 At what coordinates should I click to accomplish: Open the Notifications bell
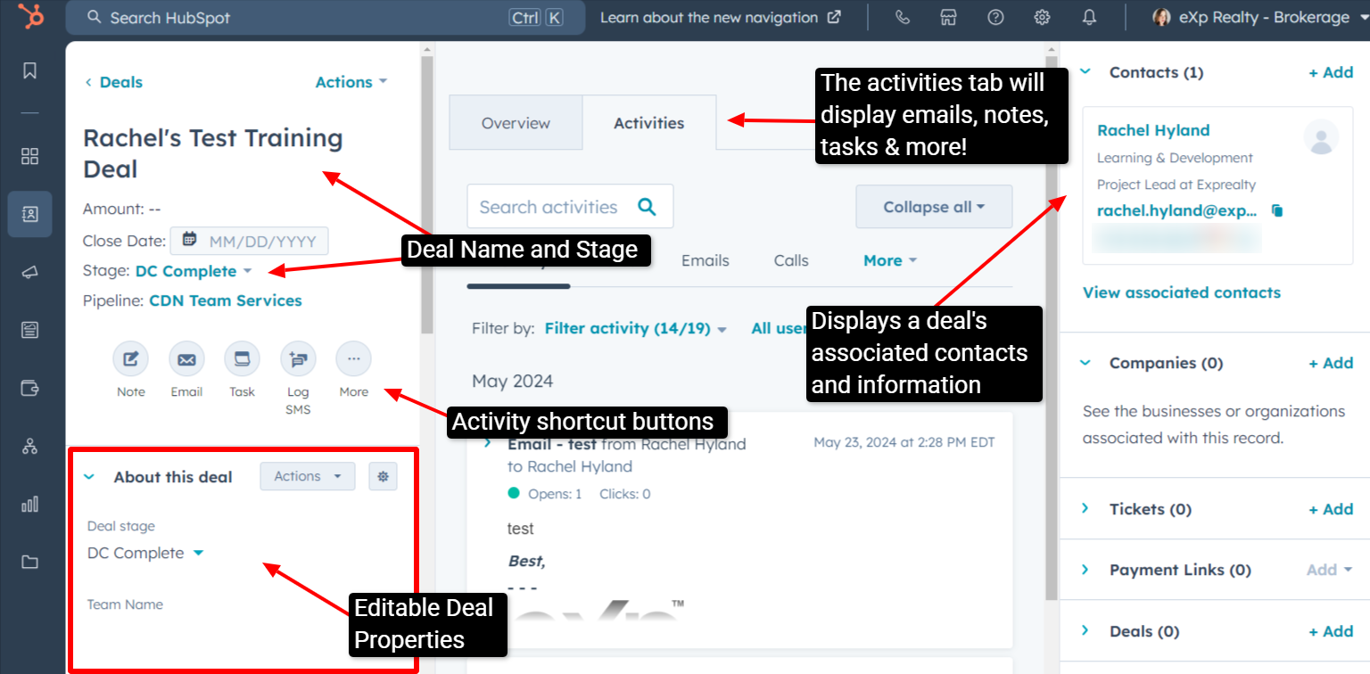pyautogui.click(x=1089, y=17)
